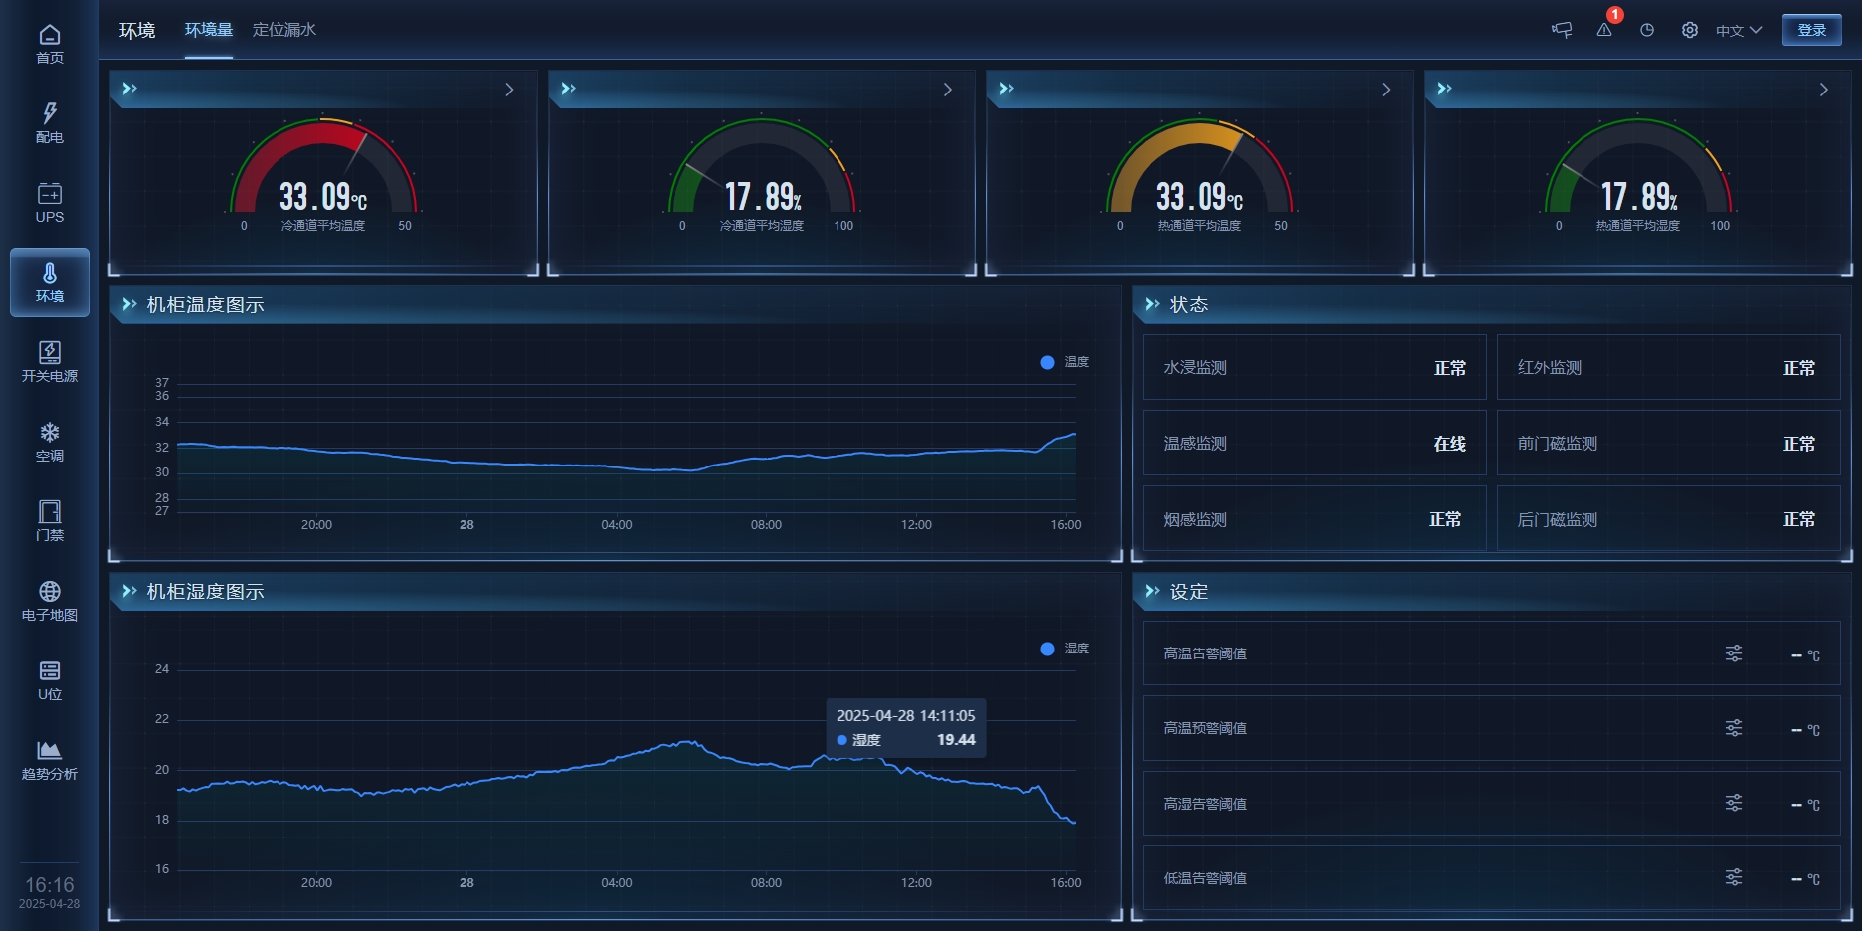
Task: Click adjust icon for 高温告警阈值 setting
Action: (1733, 653)
